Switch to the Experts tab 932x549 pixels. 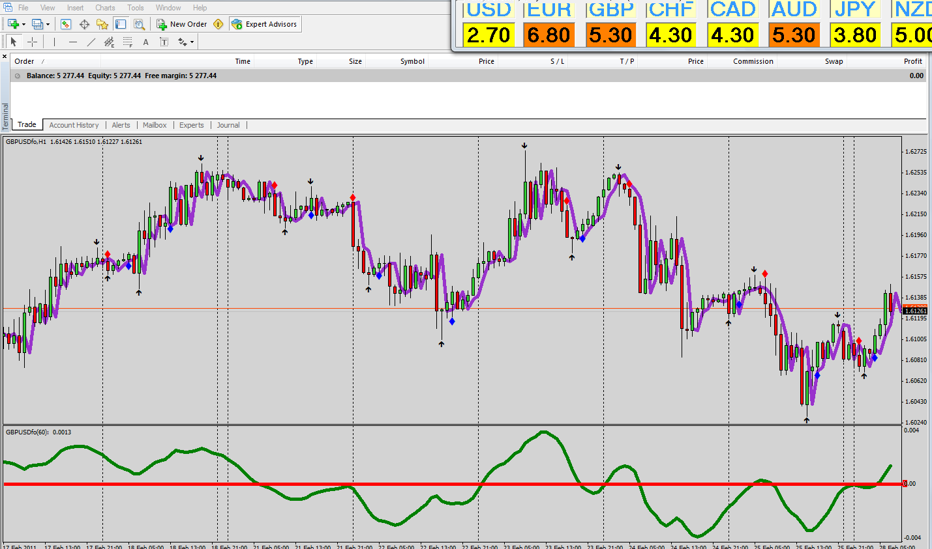pyautogui.click(x=192, y=125)
